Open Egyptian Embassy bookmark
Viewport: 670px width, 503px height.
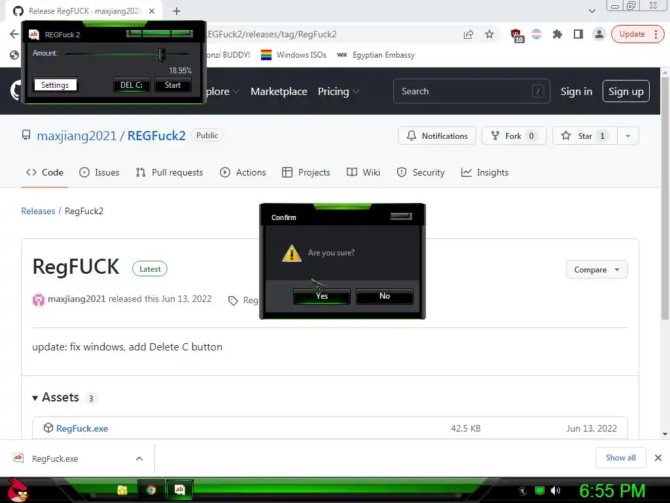376,55
